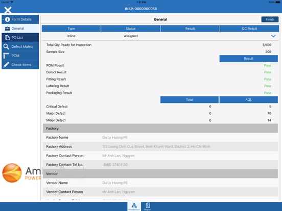Switch to the Inspection tab icon
282x211 pixels.
coord(134,206)
